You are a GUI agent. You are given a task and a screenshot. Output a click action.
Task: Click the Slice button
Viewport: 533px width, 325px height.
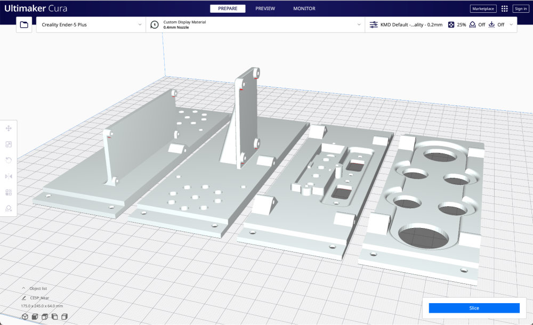pos(474,308)
